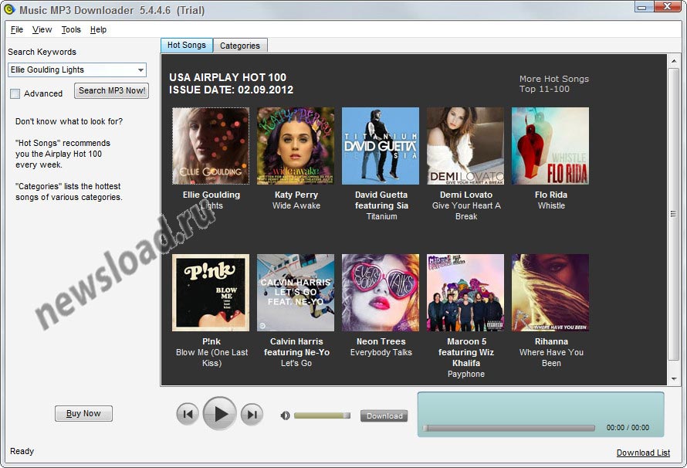Skip to the next track
The height and width of the screenshot is (468, 687).
click(252, 414)
